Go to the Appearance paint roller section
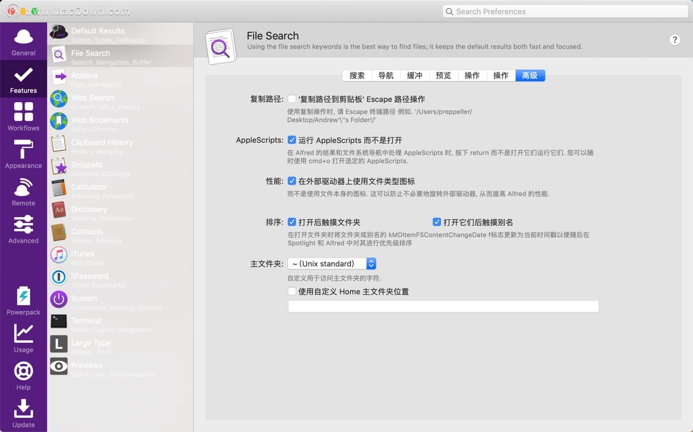Viewport: 693px width, 432px height. 23,154
